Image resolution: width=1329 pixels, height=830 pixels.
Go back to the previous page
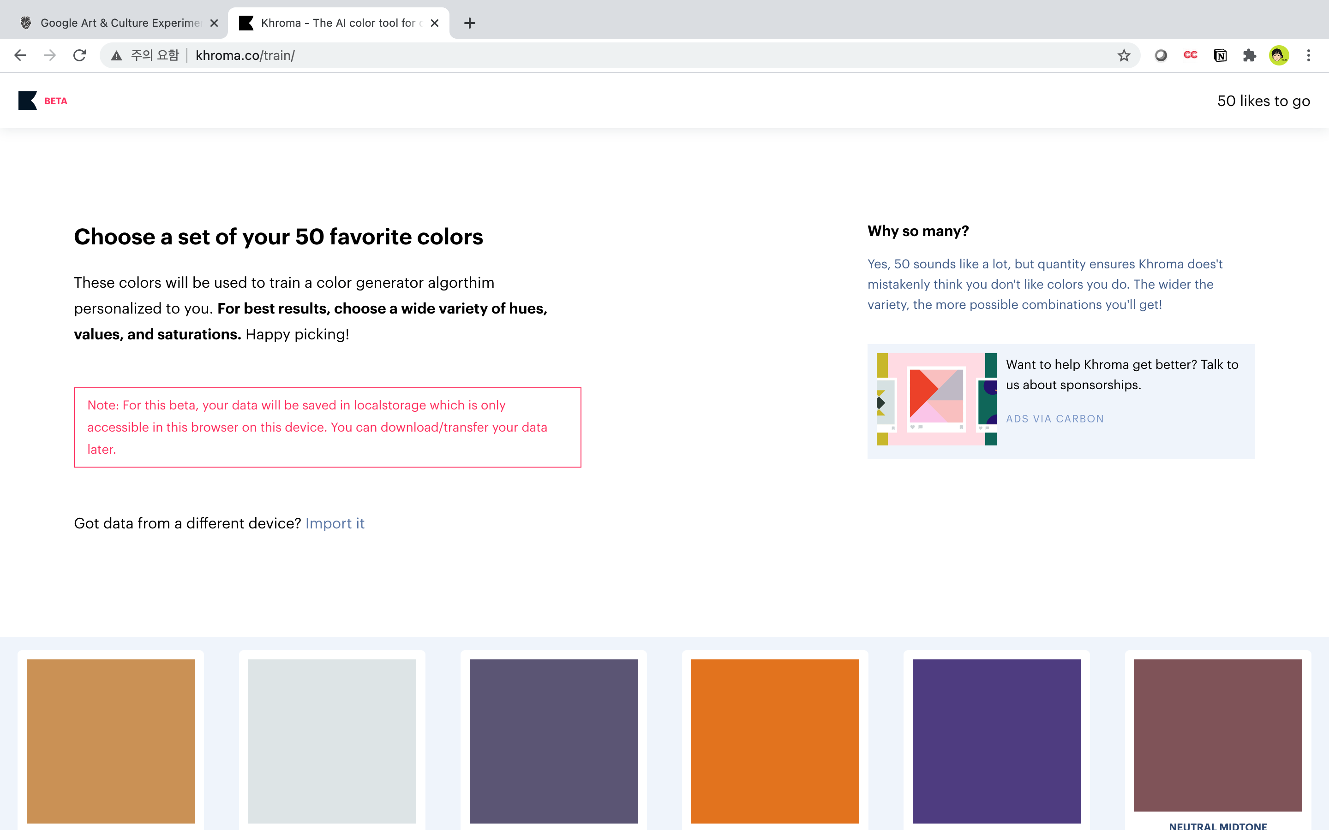pyautogui.click(x=20, y=55)
